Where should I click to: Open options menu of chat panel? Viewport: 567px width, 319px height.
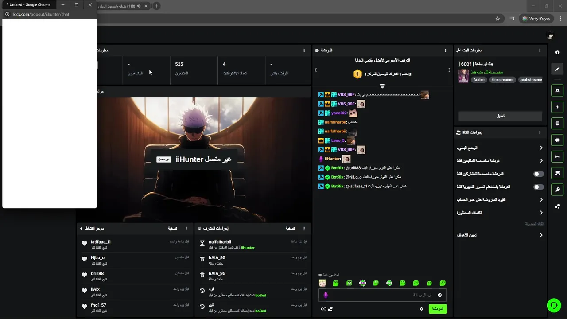(x=446, y=51)
